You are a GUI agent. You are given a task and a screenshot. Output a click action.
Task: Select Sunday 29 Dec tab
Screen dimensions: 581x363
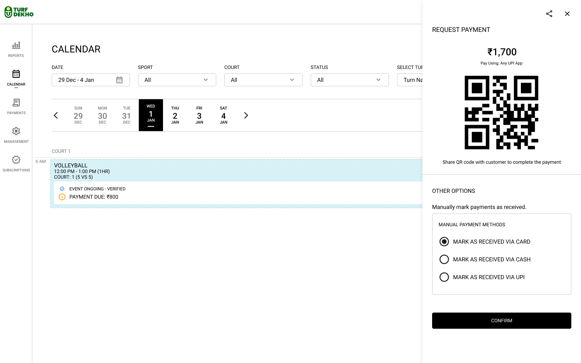coord(78,115)
